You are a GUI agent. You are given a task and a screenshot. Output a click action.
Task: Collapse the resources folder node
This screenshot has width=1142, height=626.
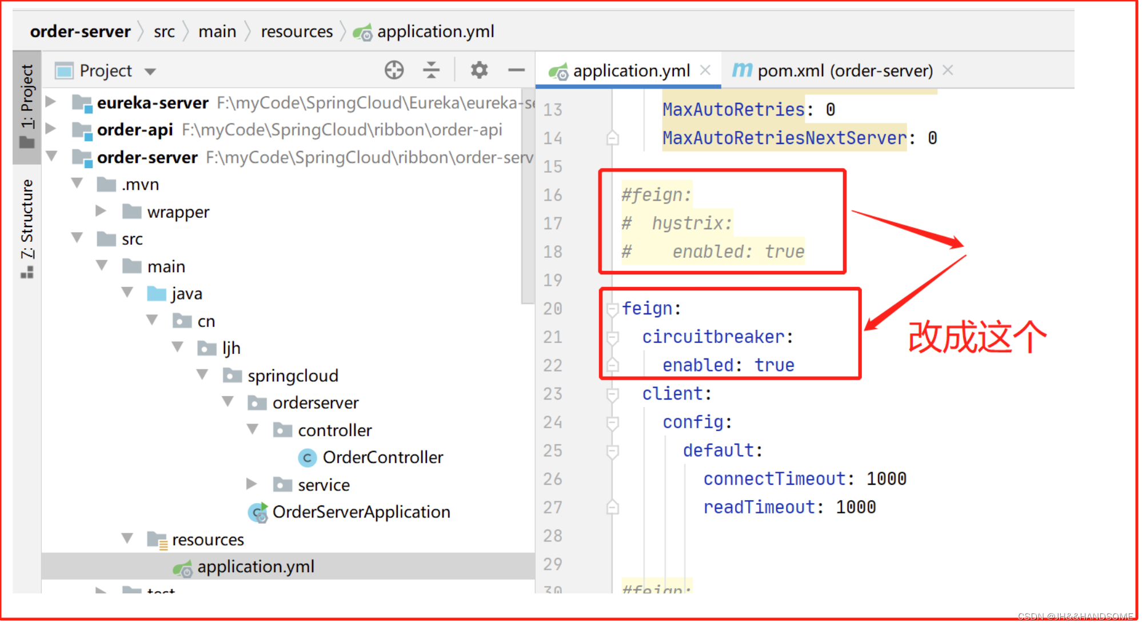(x=127, y=539)
